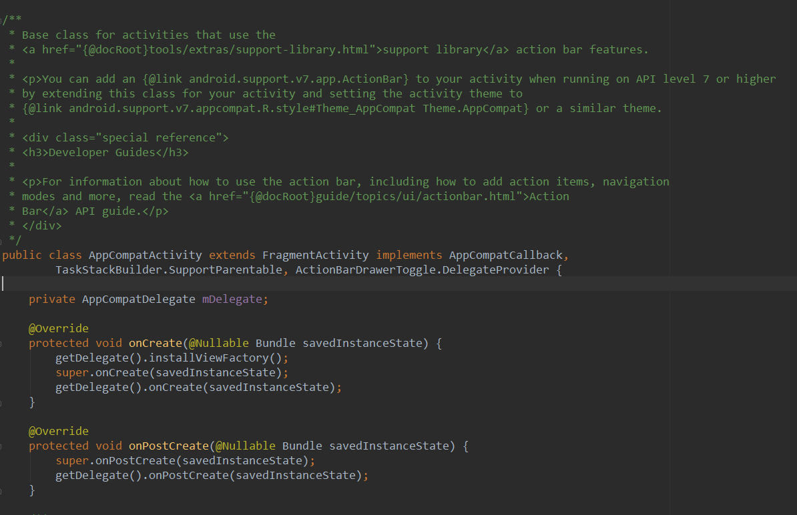
Task: Click 'navigation' word in comment
Action: [636, 182]
